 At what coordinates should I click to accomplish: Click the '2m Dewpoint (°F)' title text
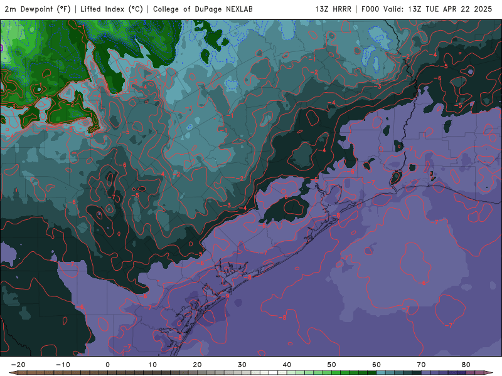tap(38, 9)
